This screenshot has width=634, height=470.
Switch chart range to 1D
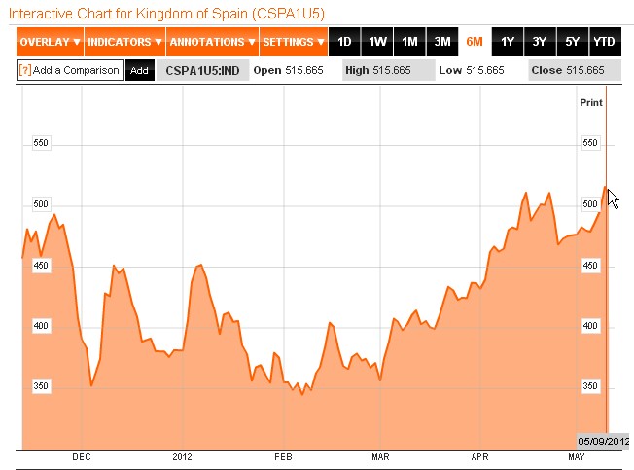pos(344,42)
